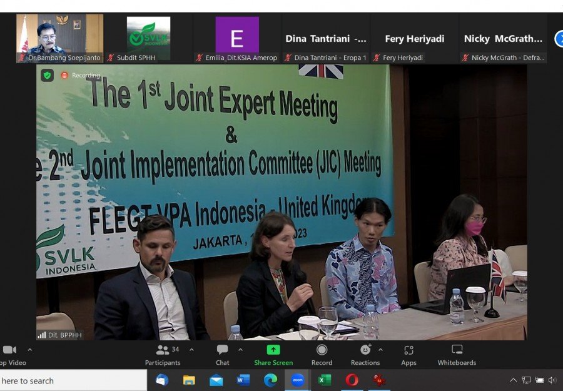Image resolution: width=563 pixels, height=391 pixels.
Task: Click the Stop Video camera icon
Action: 9,350
